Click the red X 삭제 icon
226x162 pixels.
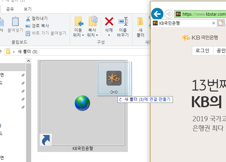(x=109, y=21)
